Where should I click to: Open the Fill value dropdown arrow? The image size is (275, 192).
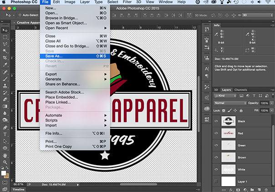[272, 111]
